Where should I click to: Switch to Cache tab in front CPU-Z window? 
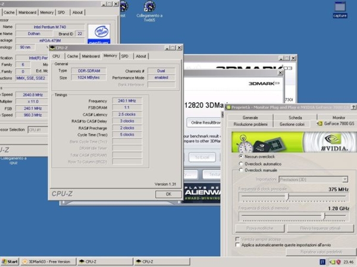pos(73,56)
